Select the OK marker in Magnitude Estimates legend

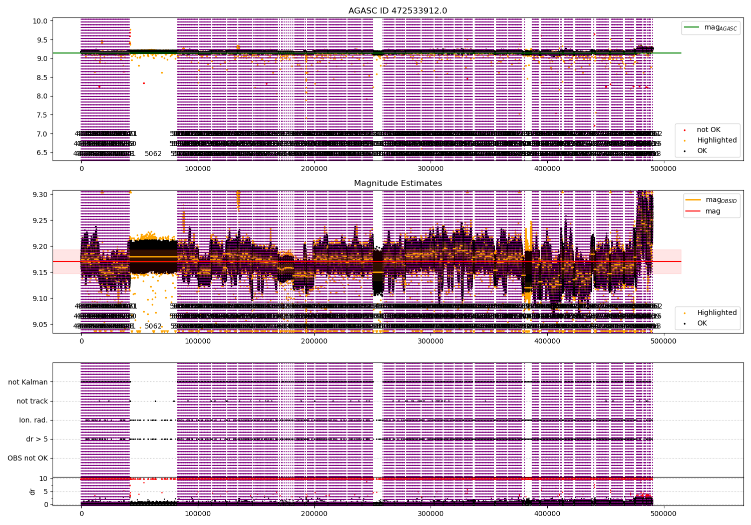pyautogui.click(x=685, y=323)
